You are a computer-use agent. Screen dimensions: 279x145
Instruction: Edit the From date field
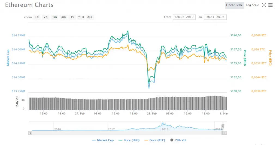184,17
